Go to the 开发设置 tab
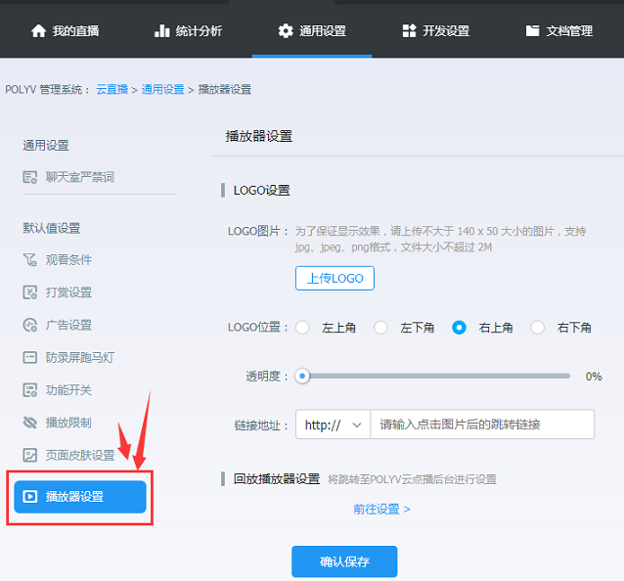 coord(436,30)
